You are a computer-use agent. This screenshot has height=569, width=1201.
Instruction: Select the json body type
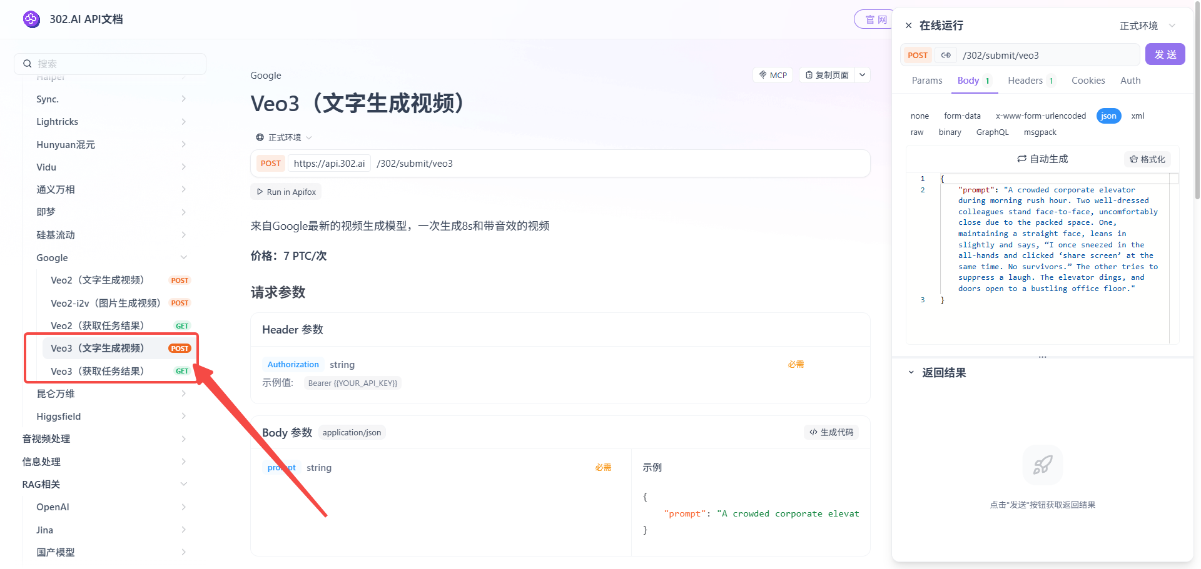(x=1108, y=116)
